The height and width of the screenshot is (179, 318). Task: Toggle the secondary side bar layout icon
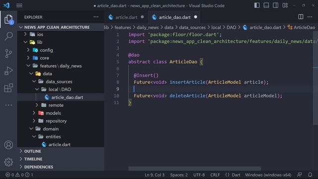pyautogui.click(x=276, y=5)
